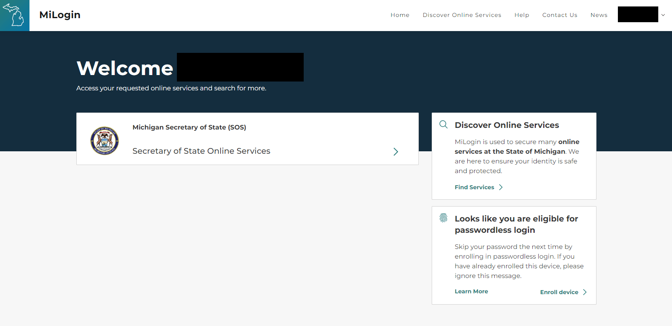The width and height of the screenshot is (672, 326).
Task: Click the MiLogin site title
Action: coord(60,15)
